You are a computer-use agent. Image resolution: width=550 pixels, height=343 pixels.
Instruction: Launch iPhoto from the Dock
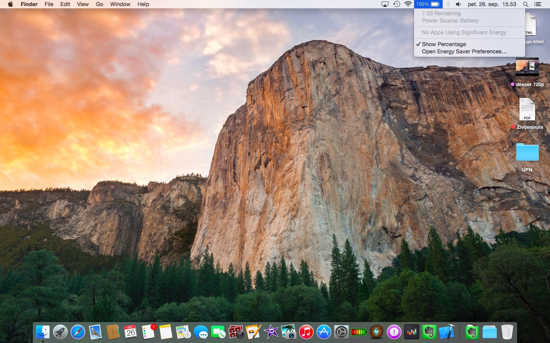pos(289,332)
